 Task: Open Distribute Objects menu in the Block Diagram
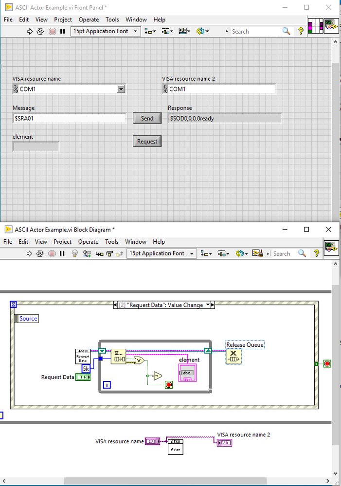point(223,253)
